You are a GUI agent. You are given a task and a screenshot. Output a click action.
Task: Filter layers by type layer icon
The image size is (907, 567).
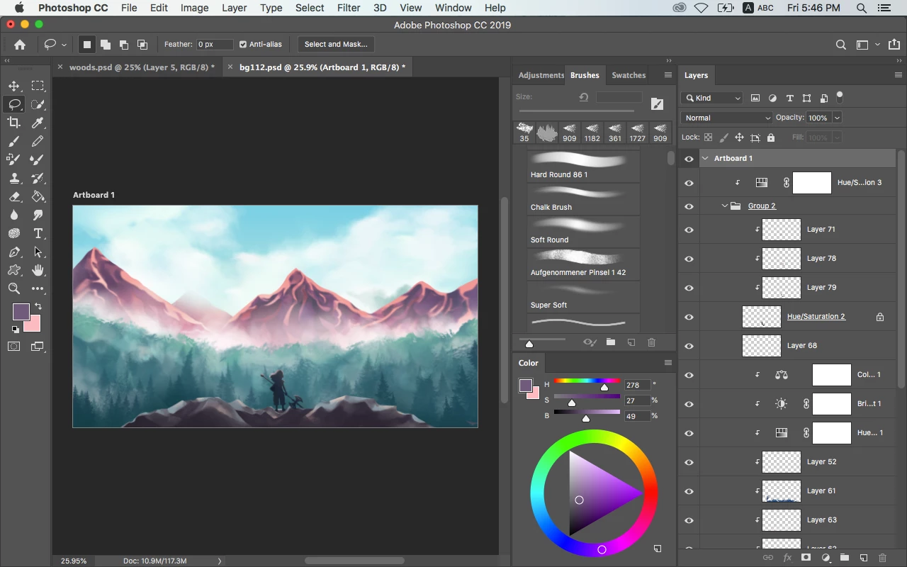(x=789, y=98)
